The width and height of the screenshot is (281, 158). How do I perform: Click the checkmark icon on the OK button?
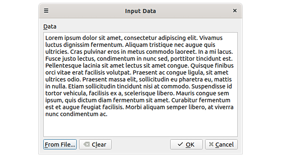[180, 145]
